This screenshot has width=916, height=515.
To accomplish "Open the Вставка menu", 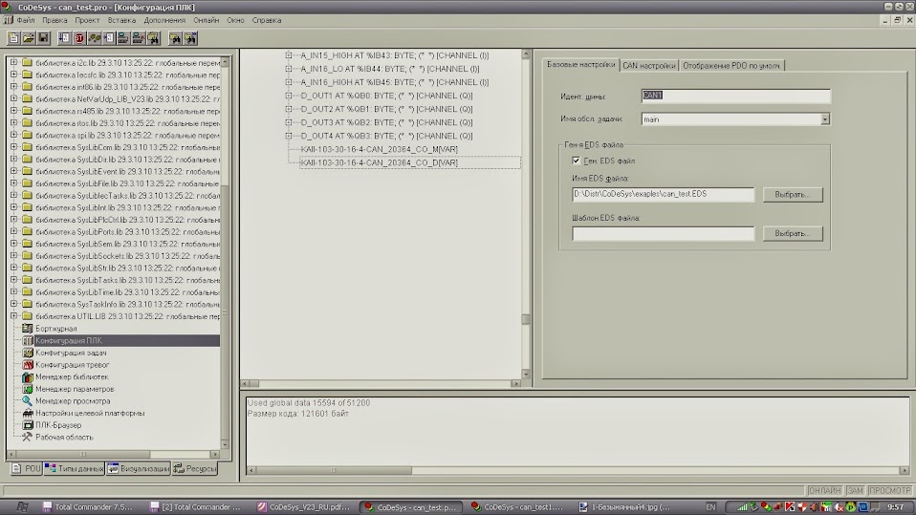I will pos(121,20).
